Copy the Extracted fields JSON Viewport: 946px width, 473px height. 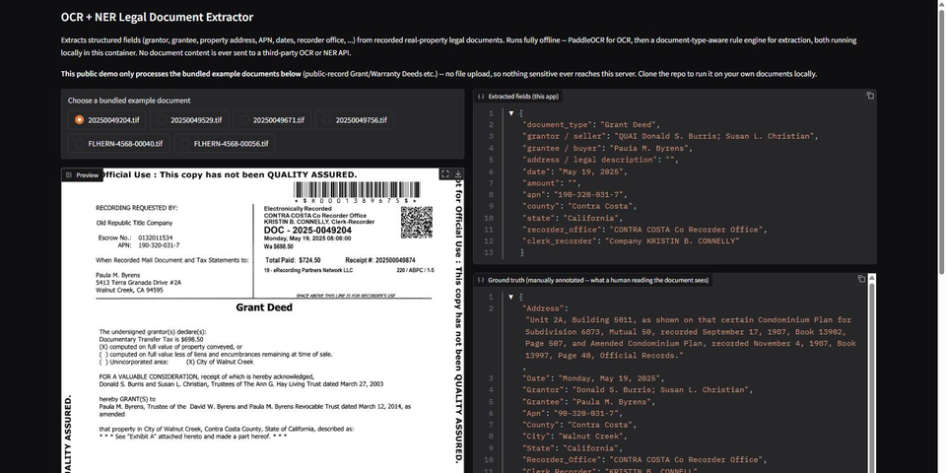coord(870,96)
